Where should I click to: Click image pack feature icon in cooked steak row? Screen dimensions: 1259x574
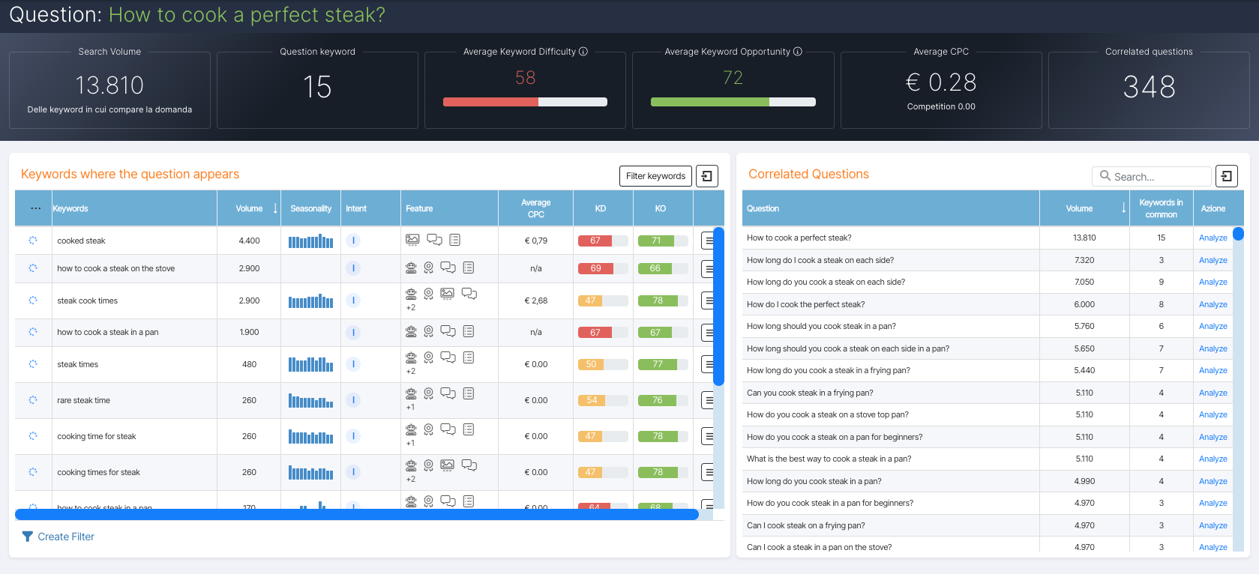(x=412, y=240)
